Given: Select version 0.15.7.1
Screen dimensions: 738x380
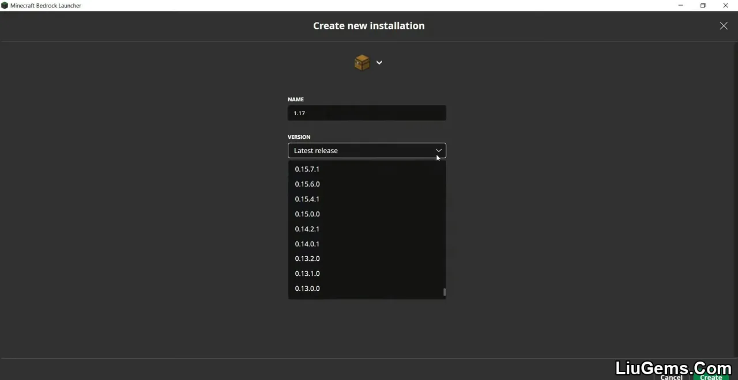Looking at the screenshot, I should click(367, 169).
